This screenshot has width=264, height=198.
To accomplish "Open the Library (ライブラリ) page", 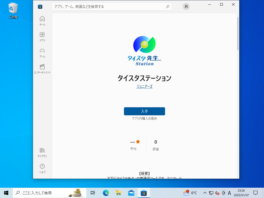I will [42, 152].
